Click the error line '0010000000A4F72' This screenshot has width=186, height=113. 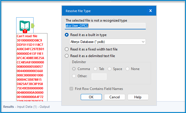coord(30,97)
